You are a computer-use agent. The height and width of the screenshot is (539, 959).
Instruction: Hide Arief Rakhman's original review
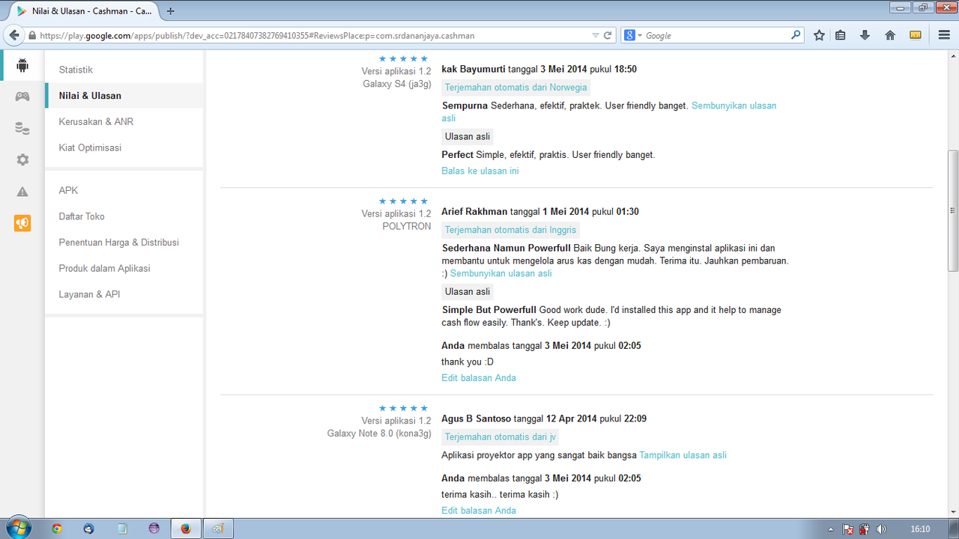(500, 273)
